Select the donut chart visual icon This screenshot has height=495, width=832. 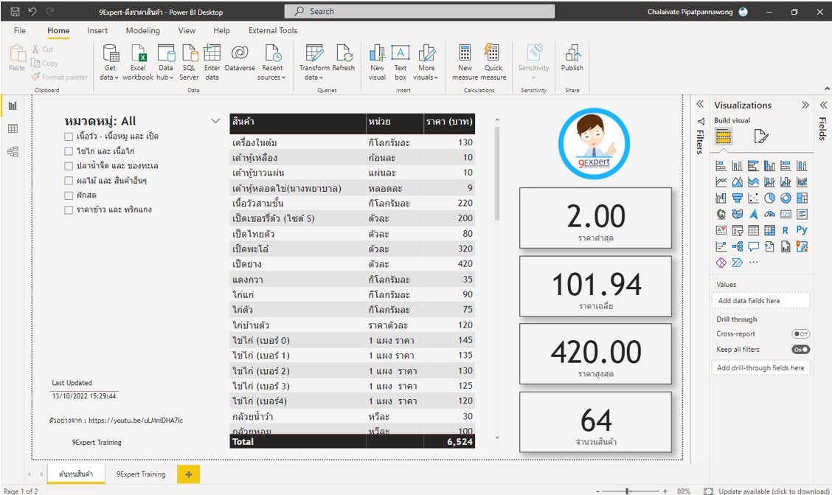coord(787,198)
